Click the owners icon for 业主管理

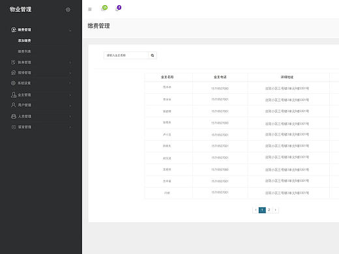click(x=14, y=94)
